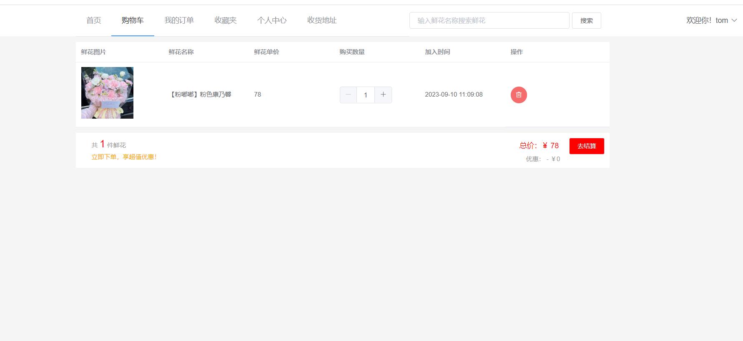
Task: Click the 鲜花图片 column header
Action: (x=93, y=52)
